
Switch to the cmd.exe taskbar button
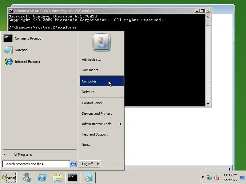[73, 178]
